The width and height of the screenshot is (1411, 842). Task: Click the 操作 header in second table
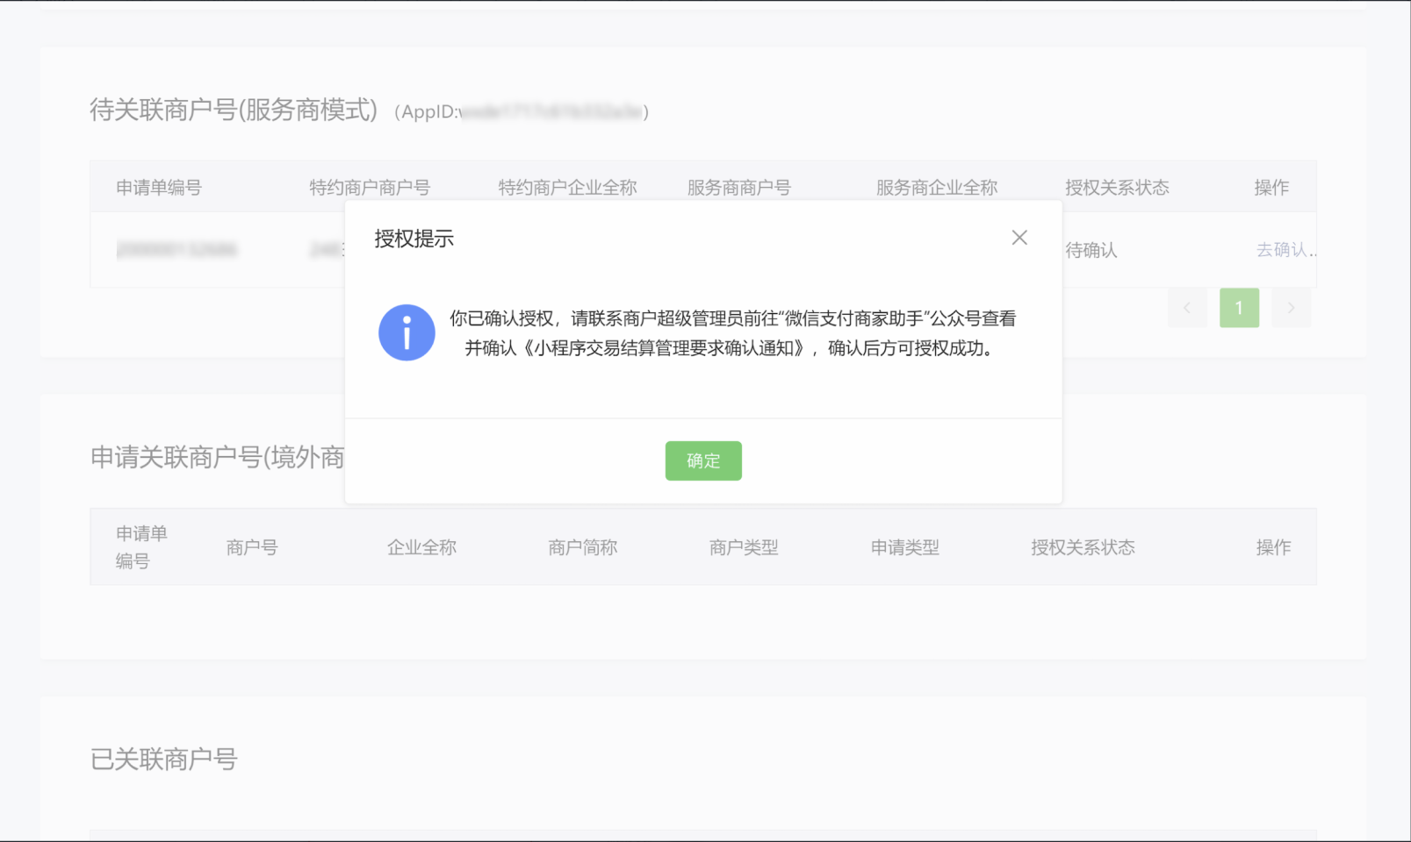tap(1273, 547)
